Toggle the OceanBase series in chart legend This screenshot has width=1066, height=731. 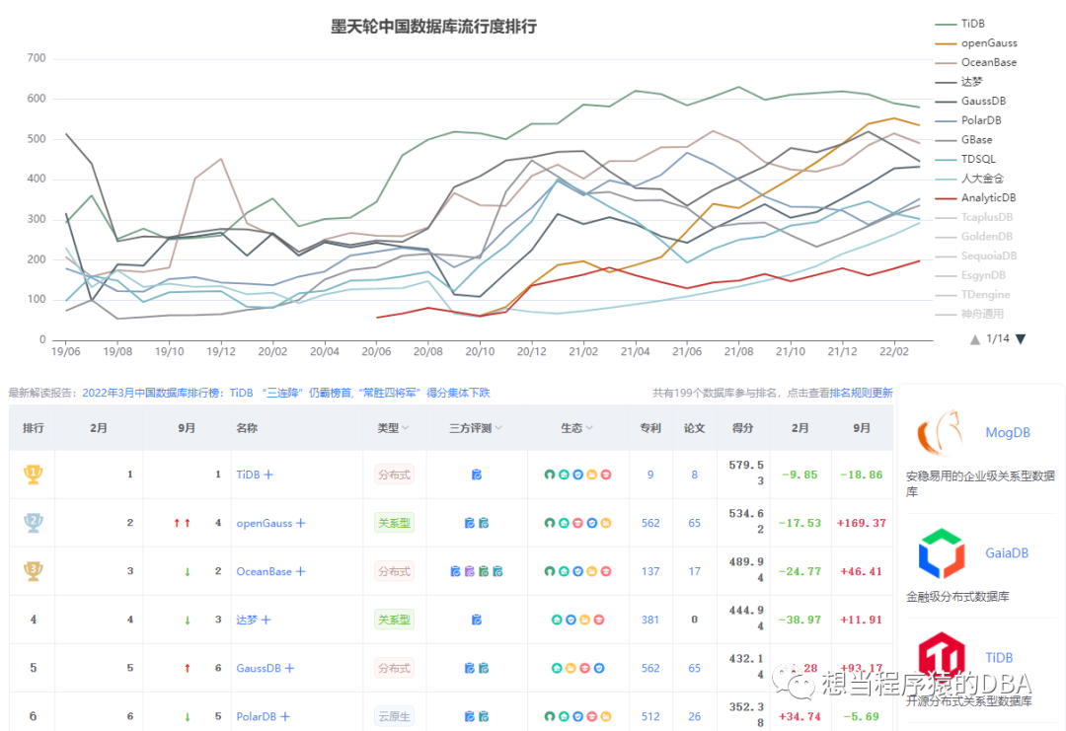coord(976,62)
